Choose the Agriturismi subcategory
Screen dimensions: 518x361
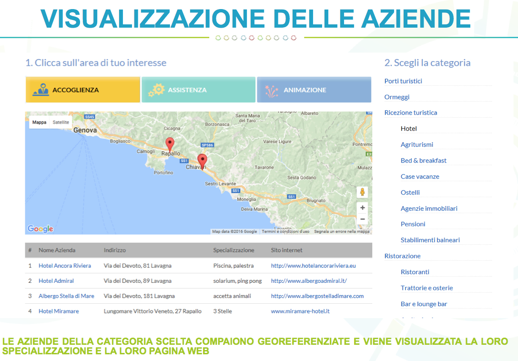[417, 144]
